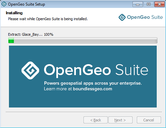Click the Installing heading
The height and width of the screenshot is (128, 166).
click(14, 13)
